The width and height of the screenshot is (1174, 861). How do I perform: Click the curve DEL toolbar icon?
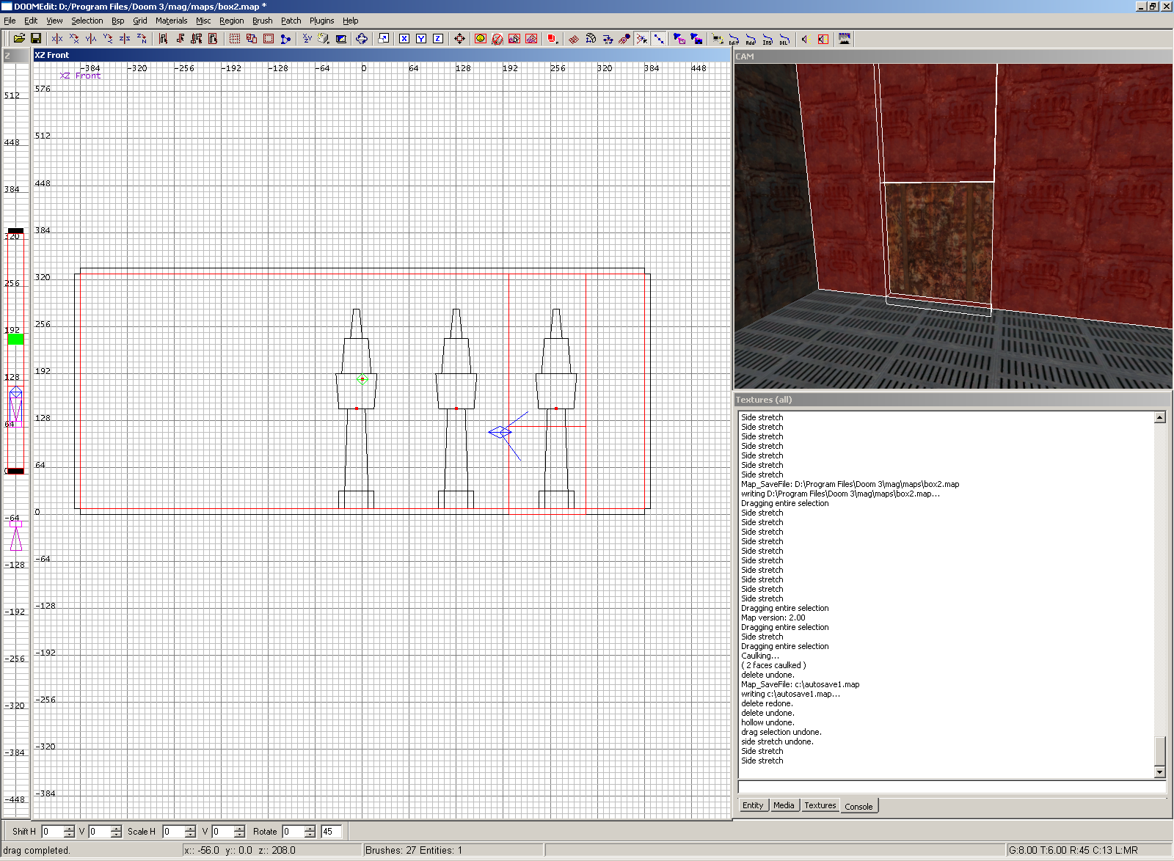tap(784, 40)
